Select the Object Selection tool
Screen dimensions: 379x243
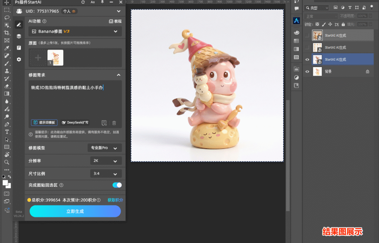(7, 25)
